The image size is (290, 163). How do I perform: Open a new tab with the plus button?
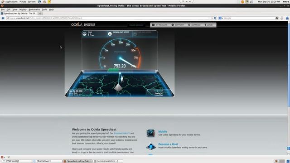pos(40,14)
